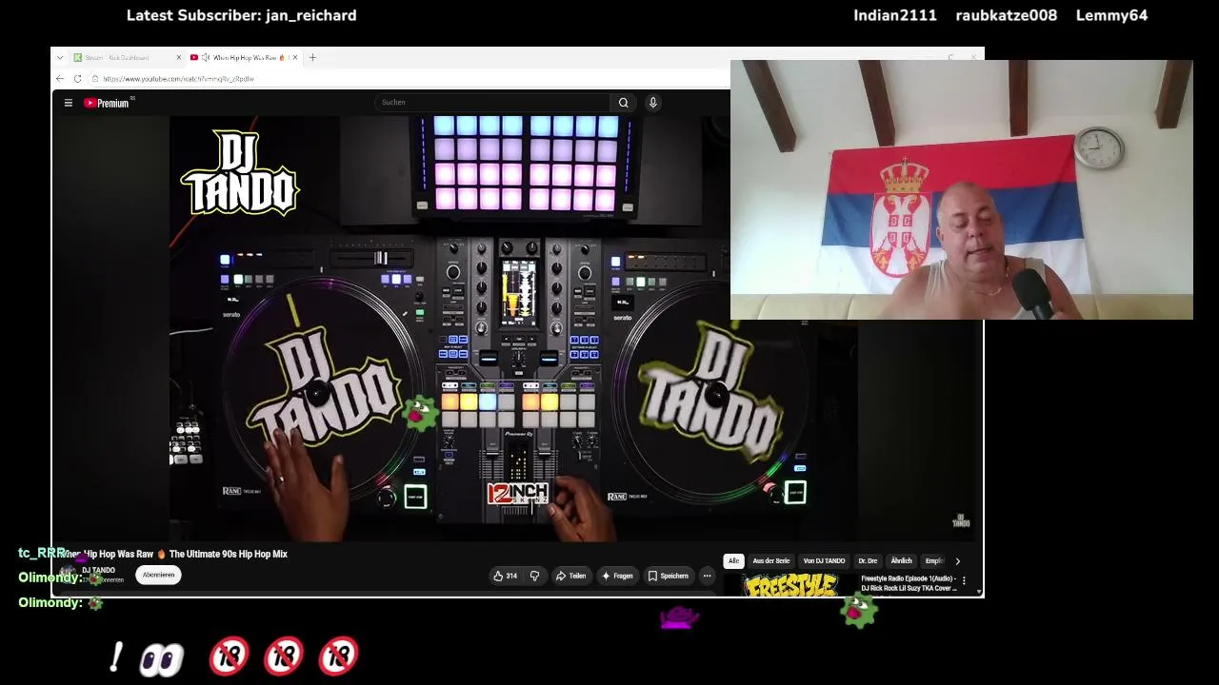Open the Freestyle Radio Episode 1 video title
Image resolution: width=1219 pixels, height=685 pixels.
(x=909, y=583)
